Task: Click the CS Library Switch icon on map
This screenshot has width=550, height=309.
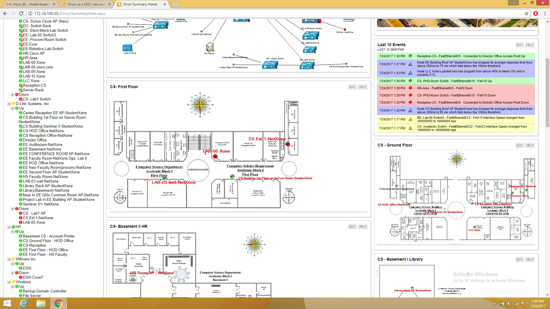Action: [x=270, y=65]
